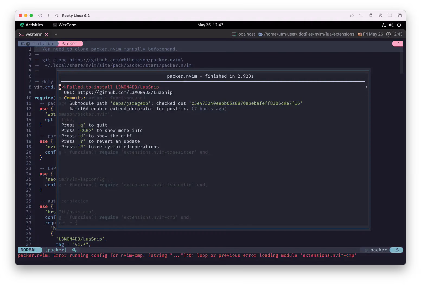421x285 pixels.
Task: Toggle UTM capture mouse cursor icon
Action: coord(352,15)
